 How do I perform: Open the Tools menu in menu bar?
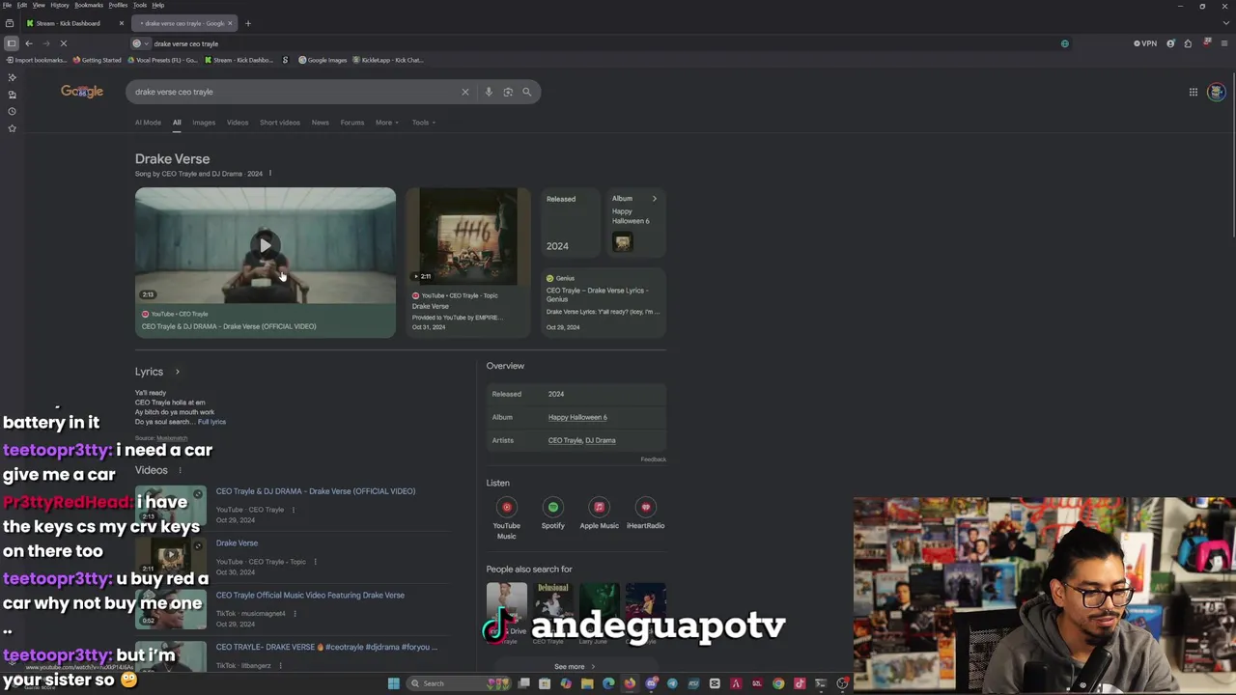[139, 5]
